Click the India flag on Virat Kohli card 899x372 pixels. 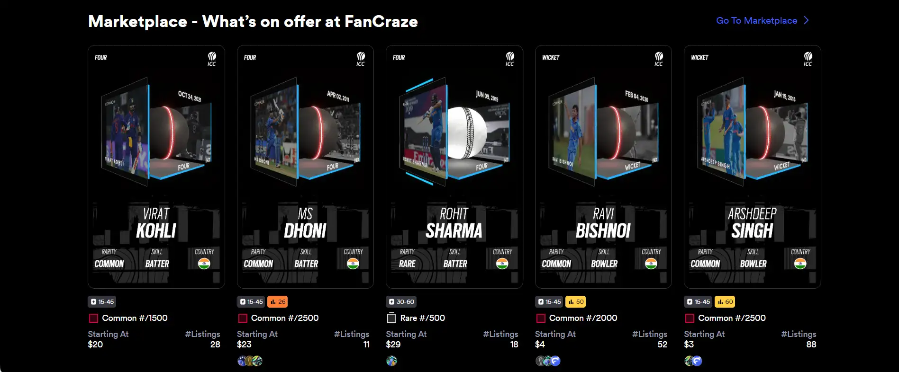tap(204, 264)
